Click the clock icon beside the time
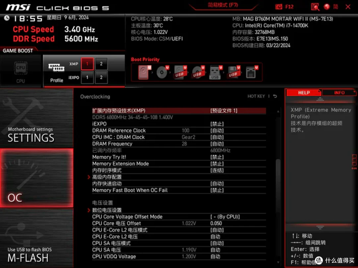Image resolution: width=358 pixels, height=268 pixels. 7,18
